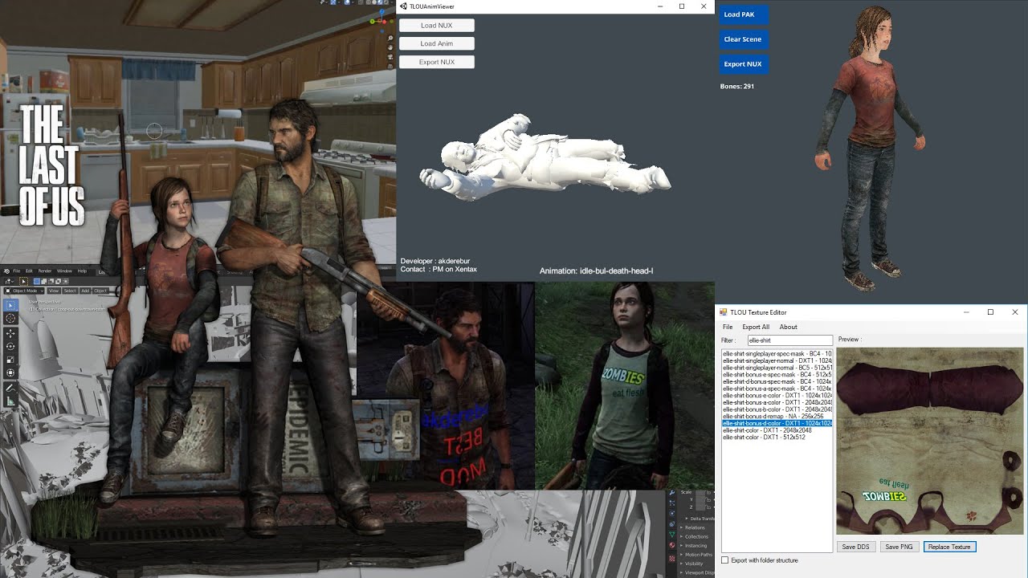Image resolution: width=1028 pixels, height=578 pixels.
Task: Open Export All menu in Texture Editor
Action: click(756, 327)
